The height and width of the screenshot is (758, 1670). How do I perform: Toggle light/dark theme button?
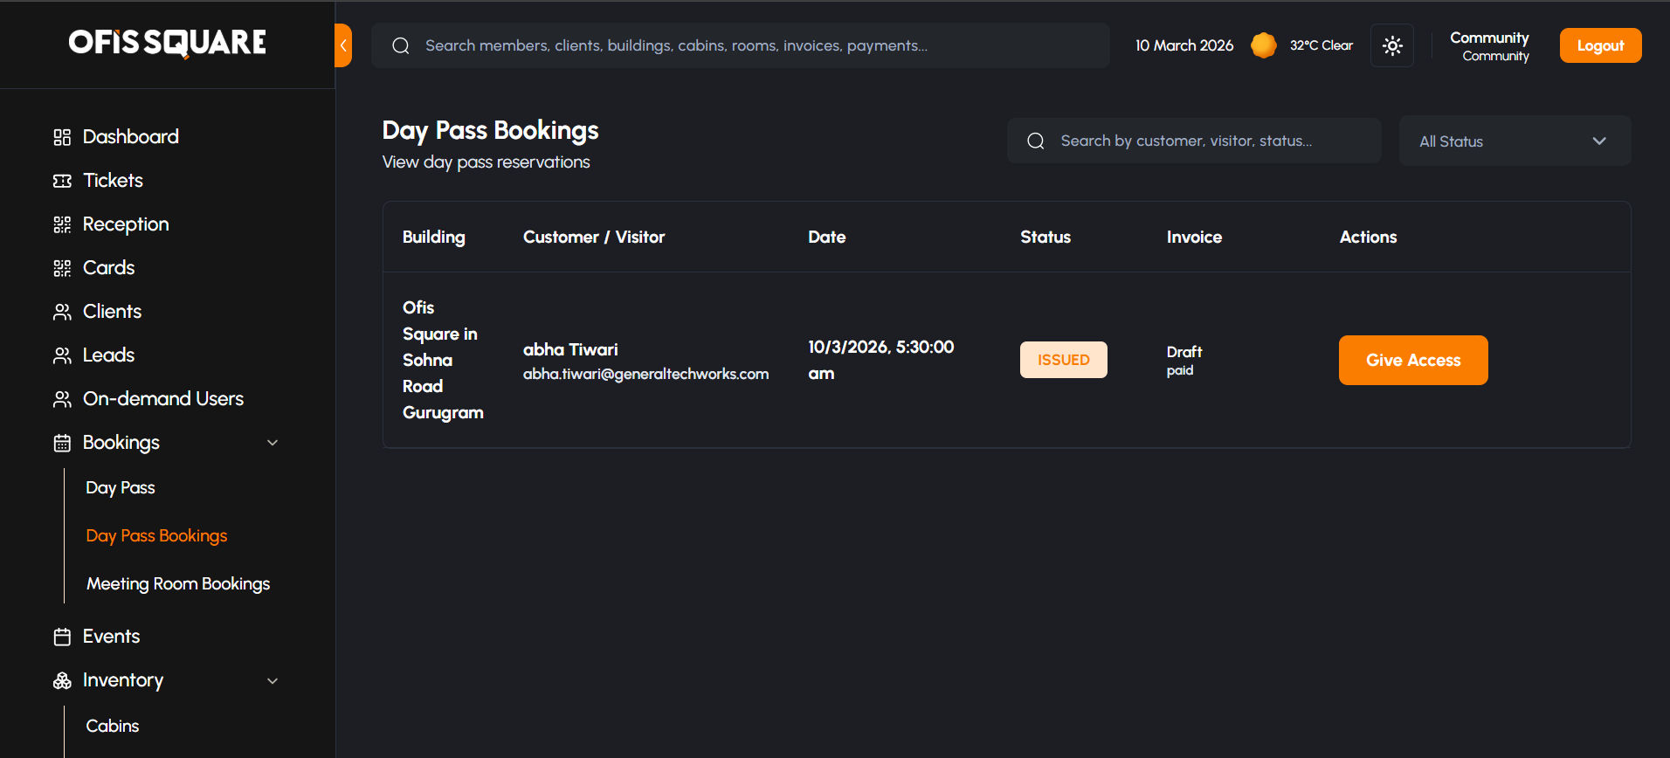1392,45
